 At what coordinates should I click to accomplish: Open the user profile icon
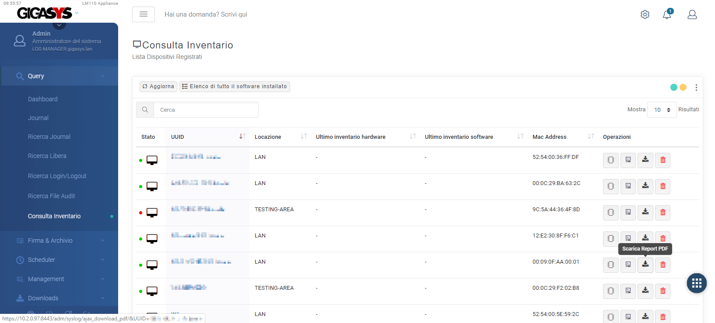692,14
